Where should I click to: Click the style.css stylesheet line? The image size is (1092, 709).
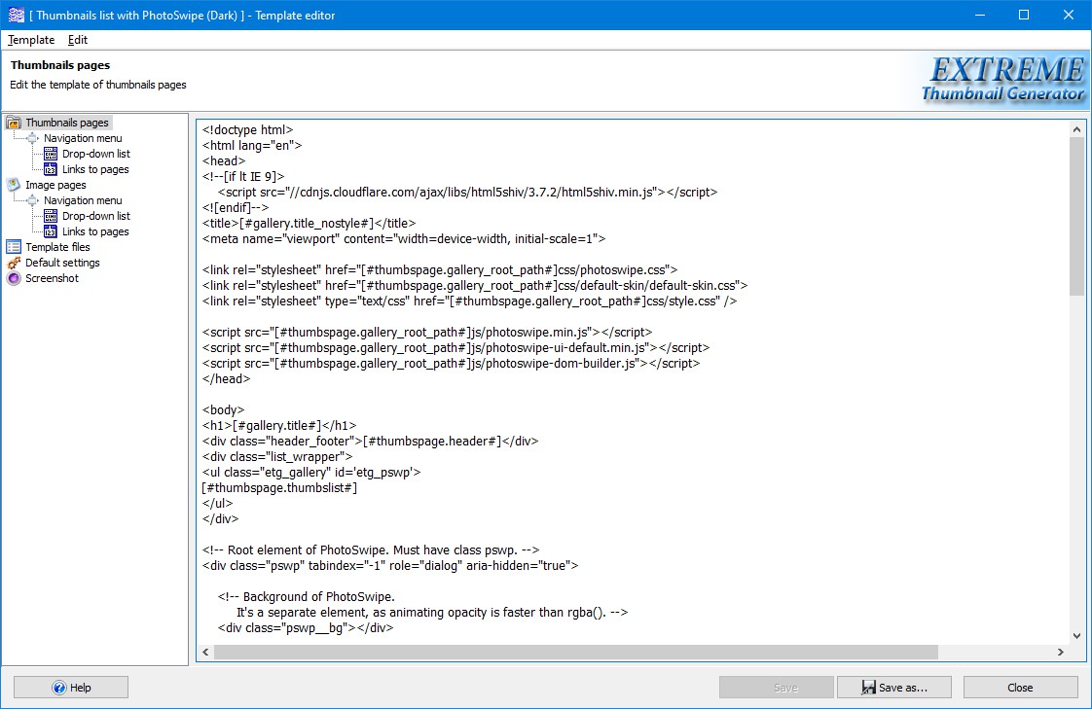469,301
